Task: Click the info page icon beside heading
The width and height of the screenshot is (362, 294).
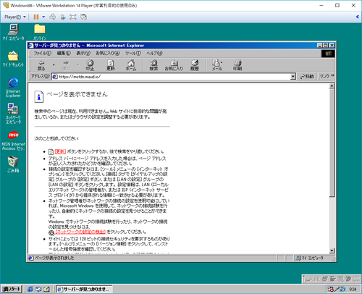Action: [39, 96]
